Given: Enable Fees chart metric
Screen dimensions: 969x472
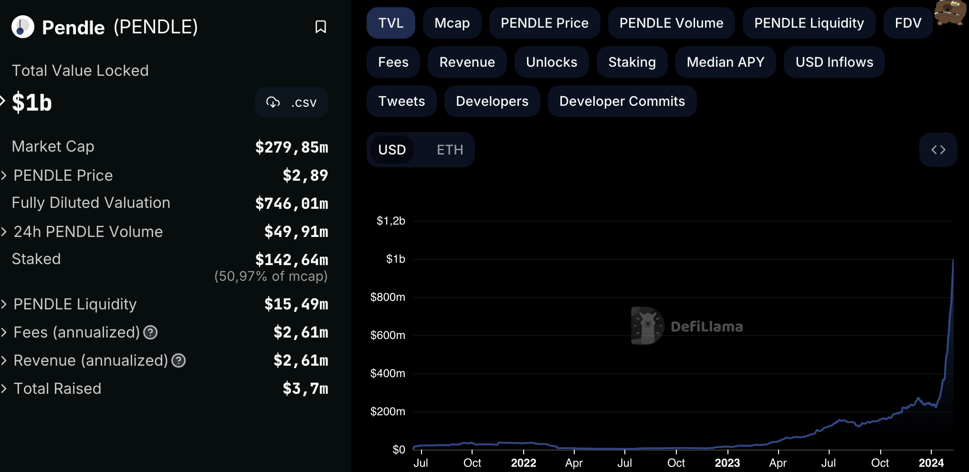Looking at the screenshot, I should click(393, 62).
